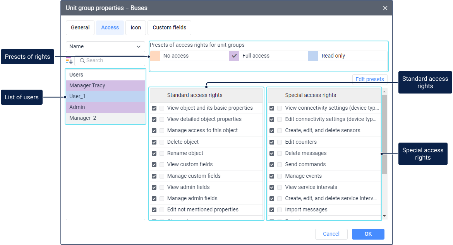Viewport: 453px width, 245px height.
Task: Select the No access preset color swatch
Action: pos(155,56)
